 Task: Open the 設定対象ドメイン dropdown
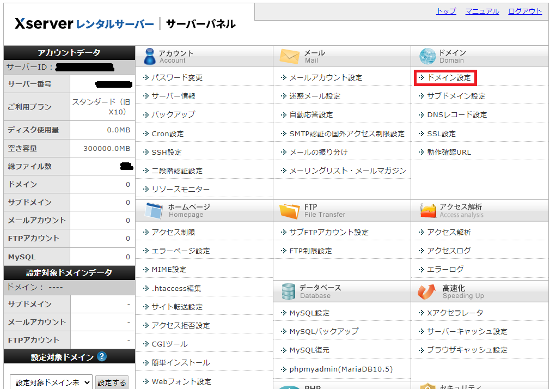coord(51,382)
